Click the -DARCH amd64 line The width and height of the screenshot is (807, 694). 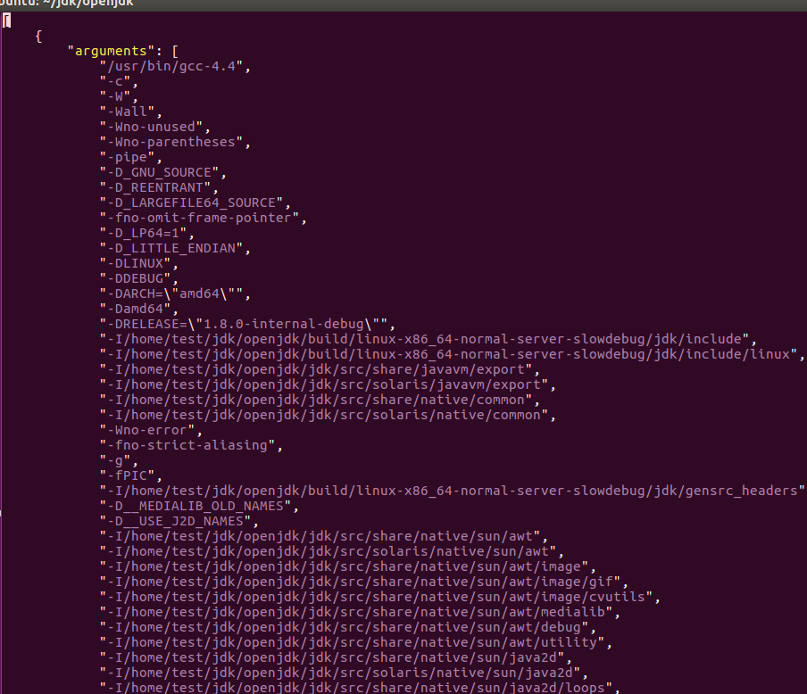tap(175, 293)
